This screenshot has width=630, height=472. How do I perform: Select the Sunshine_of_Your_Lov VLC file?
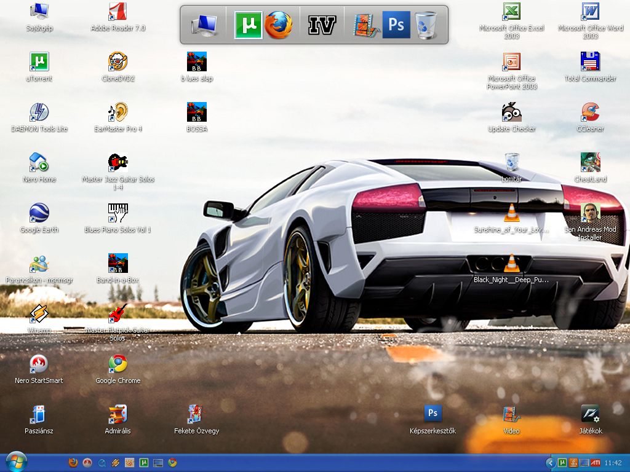(511, 218)
